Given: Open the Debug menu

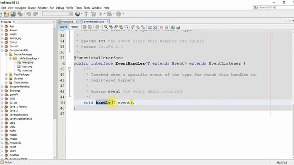Looking at the screenshot, I should (60, 8).
